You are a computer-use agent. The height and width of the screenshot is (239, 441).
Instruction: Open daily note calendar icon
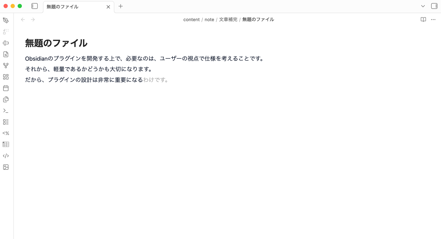pyautogui.click(x=6, y=88)
